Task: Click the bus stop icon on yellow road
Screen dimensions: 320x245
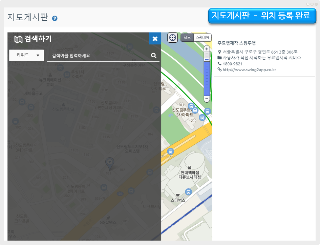Action: pos(171,151)
